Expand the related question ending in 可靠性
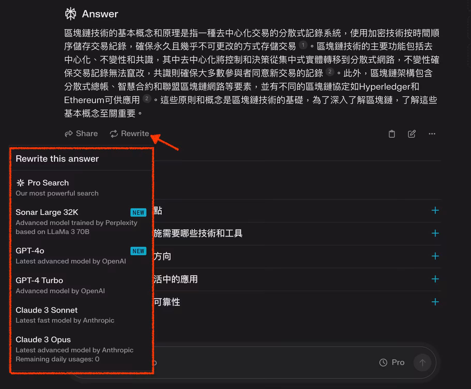Screen dimensions: 471x389 pyautogui.click(x=435, y=302)
